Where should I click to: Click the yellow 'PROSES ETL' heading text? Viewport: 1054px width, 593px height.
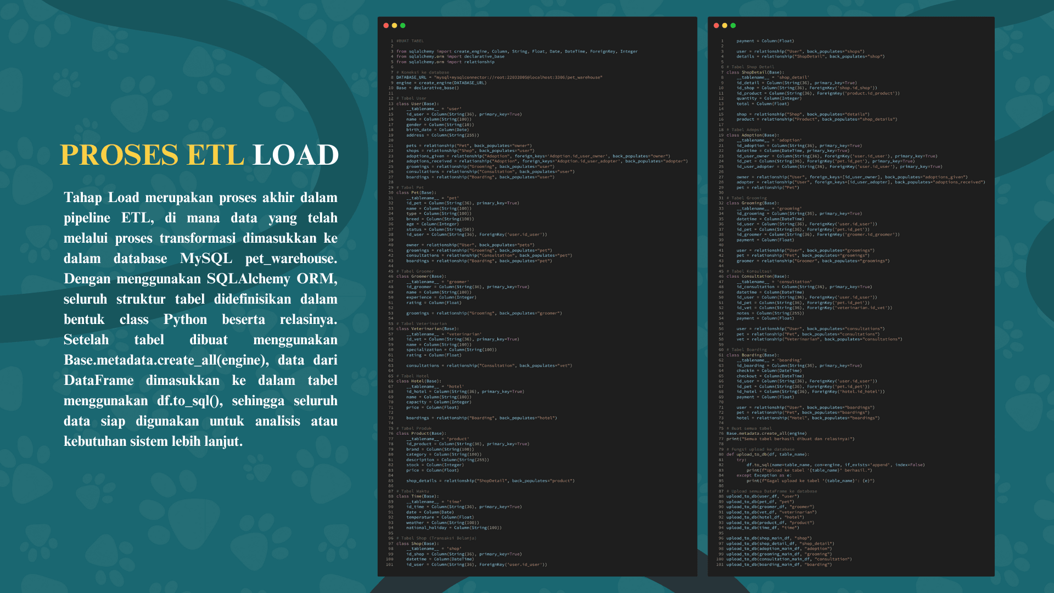(152, 155)
